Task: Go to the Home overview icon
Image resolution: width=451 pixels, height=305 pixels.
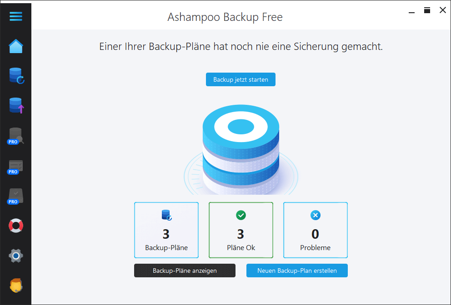Action: click(16, 46)
